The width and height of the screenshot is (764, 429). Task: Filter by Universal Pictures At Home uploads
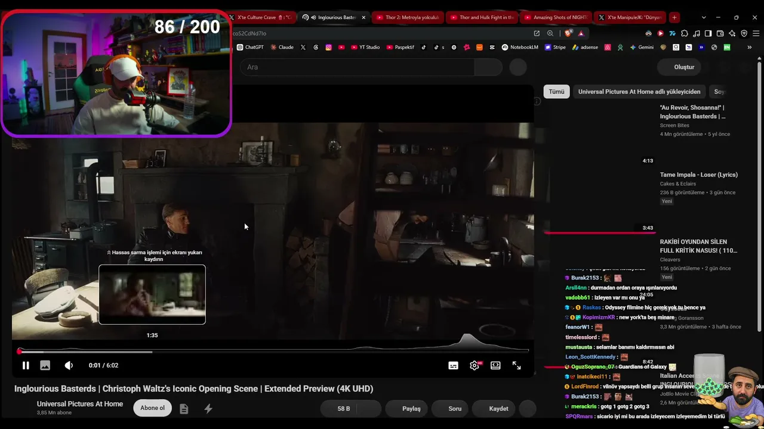coord(639,92)
